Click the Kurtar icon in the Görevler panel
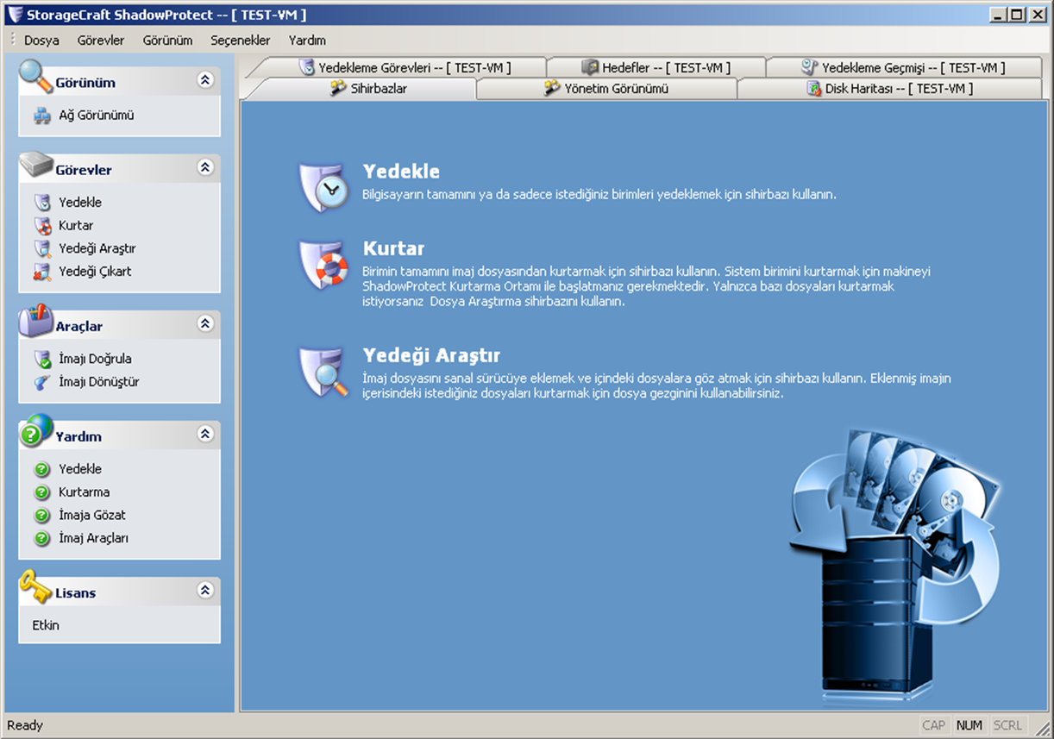 coord(42,226)
